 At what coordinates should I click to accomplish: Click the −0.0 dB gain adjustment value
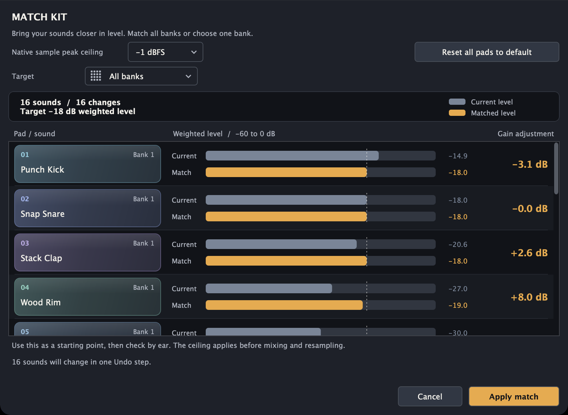click(x=530, y=209)
